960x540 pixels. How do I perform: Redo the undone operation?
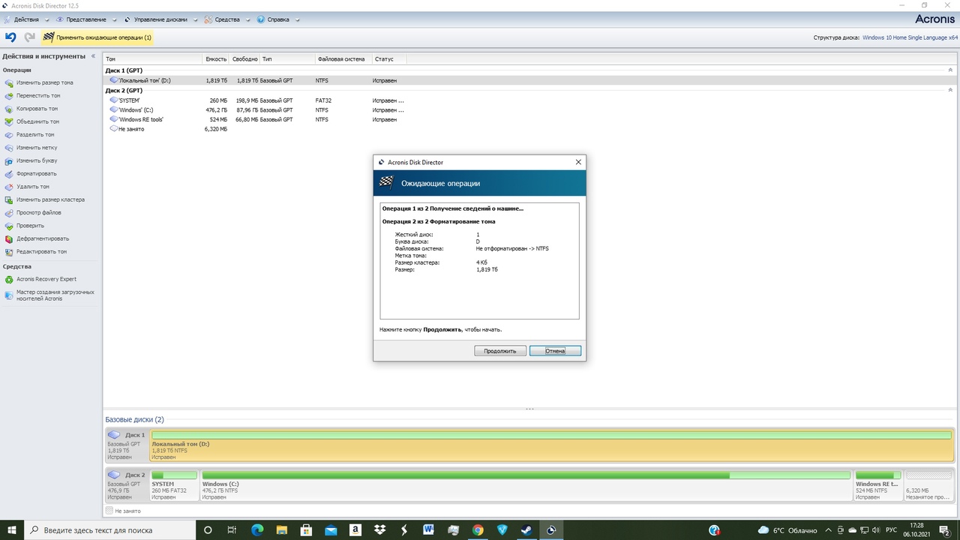pos(30,37)
